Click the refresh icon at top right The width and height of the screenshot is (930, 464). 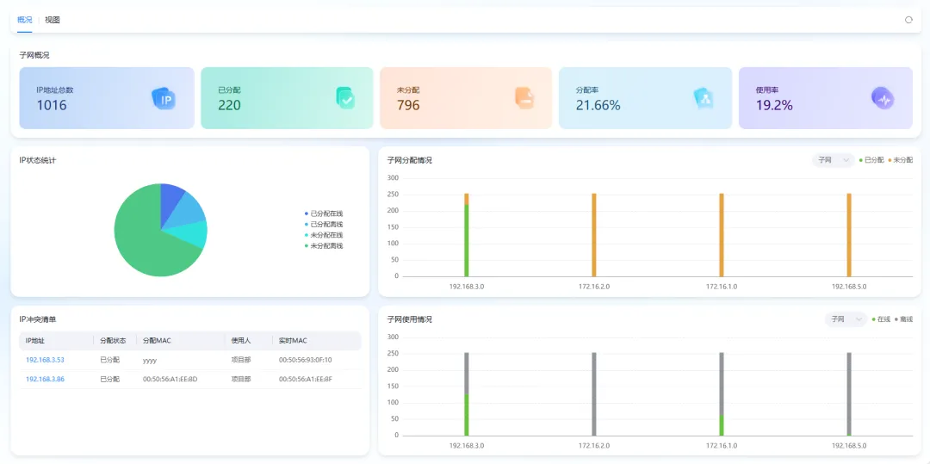(x=908, y=20)
